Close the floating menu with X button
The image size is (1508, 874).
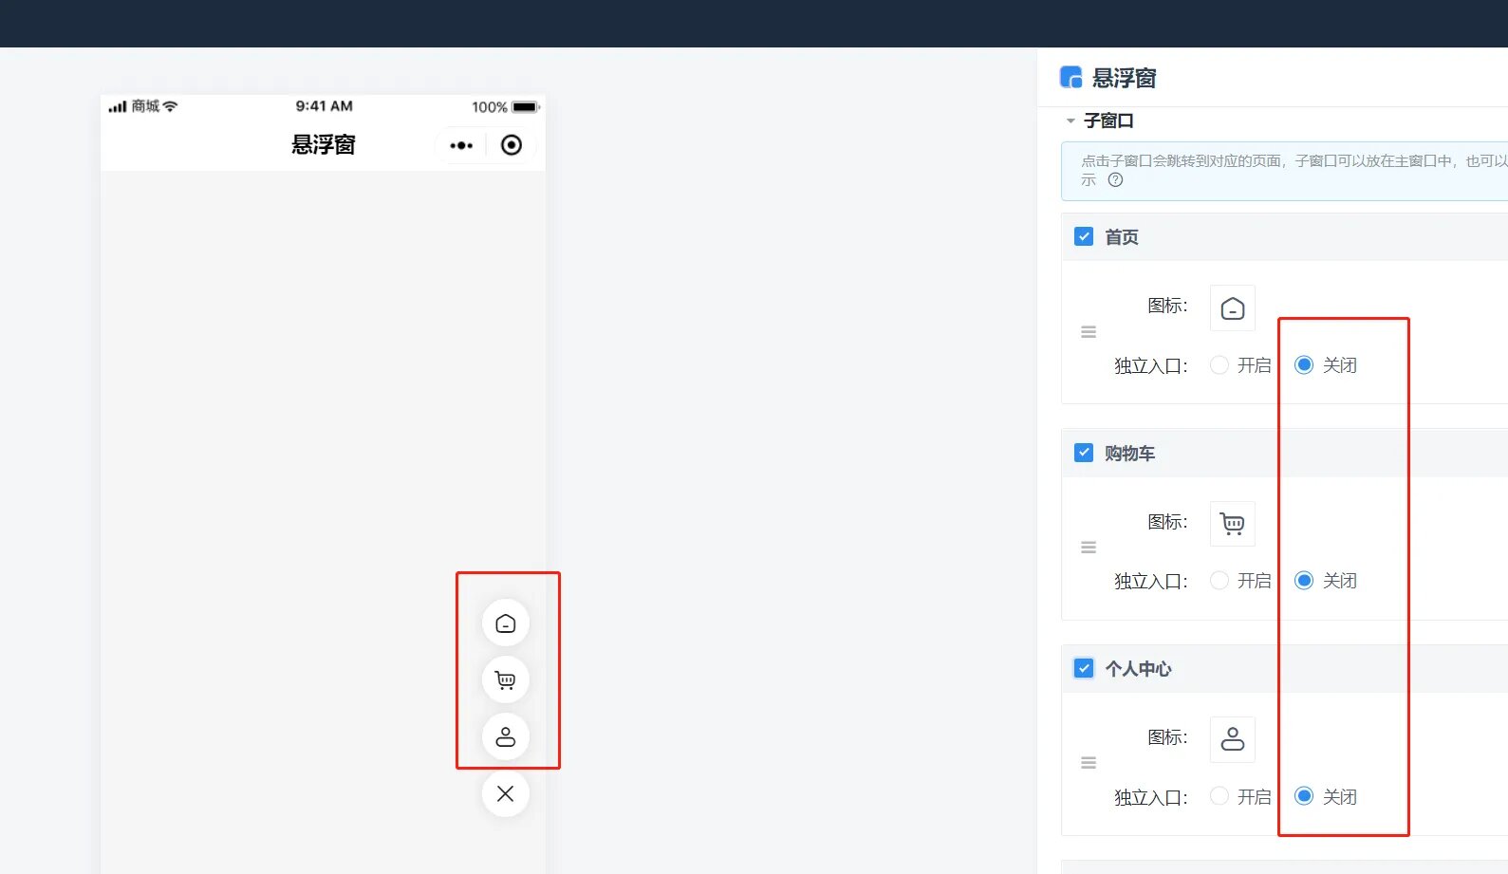pos(505,793)
